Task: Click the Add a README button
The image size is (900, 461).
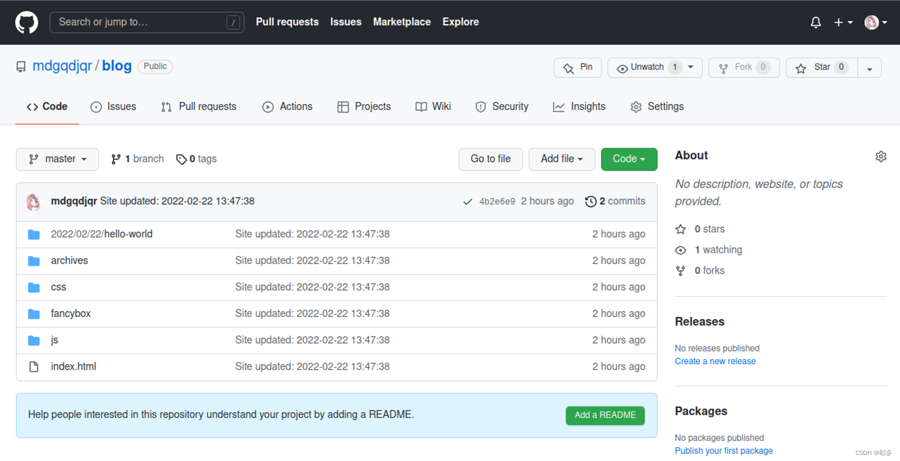Action: 605,415
